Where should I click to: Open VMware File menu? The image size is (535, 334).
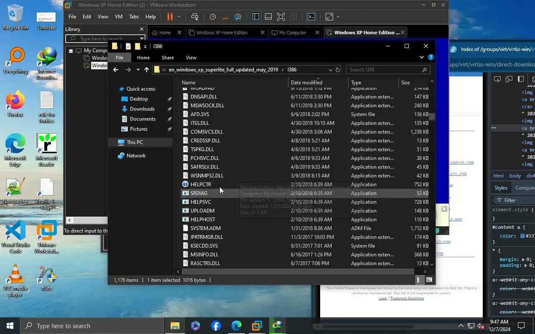(72, 17)
